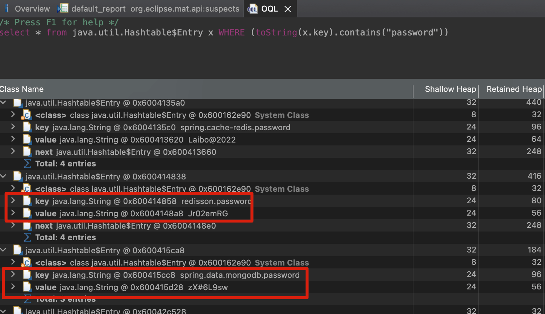Select 'Total: 4 entries' under entry 0x6004135a0
Screen dimensions: 545x314
click(x=66, y=164)
